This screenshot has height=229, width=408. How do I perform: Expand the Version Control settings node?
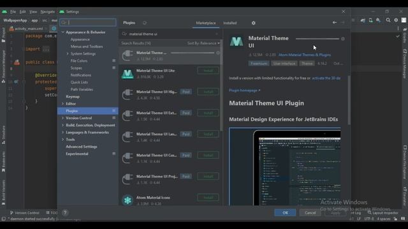coord(62,118)
